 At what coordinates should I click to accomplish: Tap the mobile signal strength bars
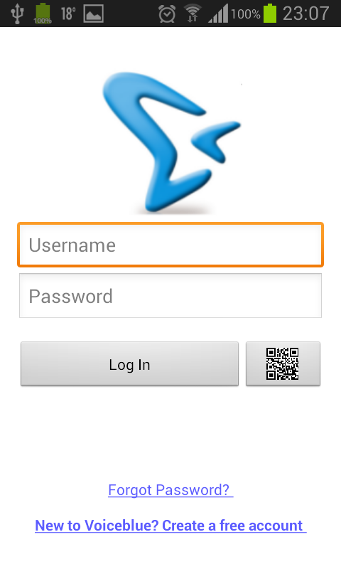218,14
